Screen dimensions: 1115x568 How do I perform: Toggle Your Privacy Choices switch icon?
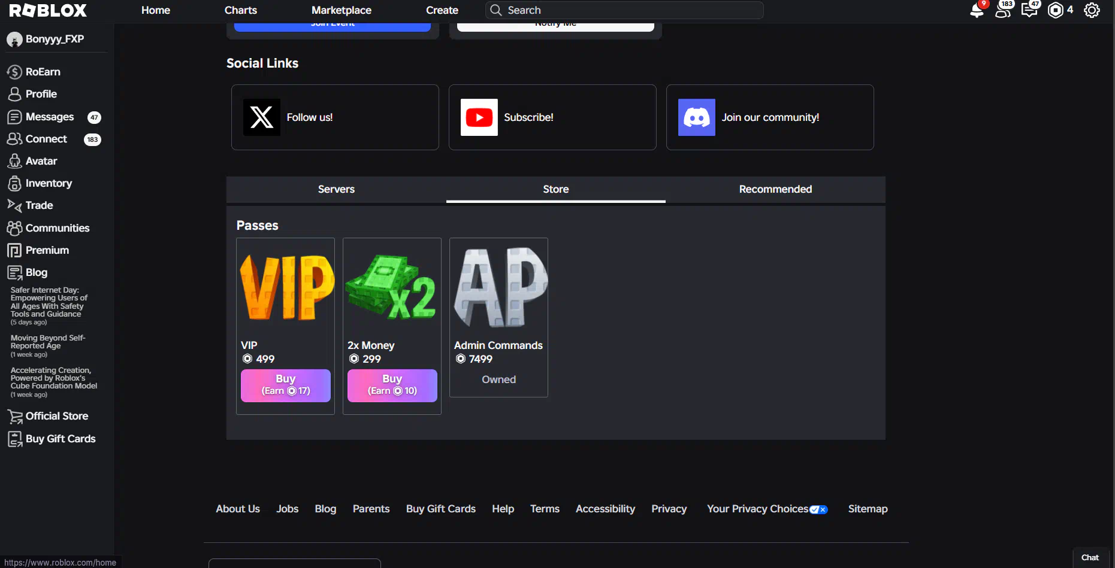(818, 509)
